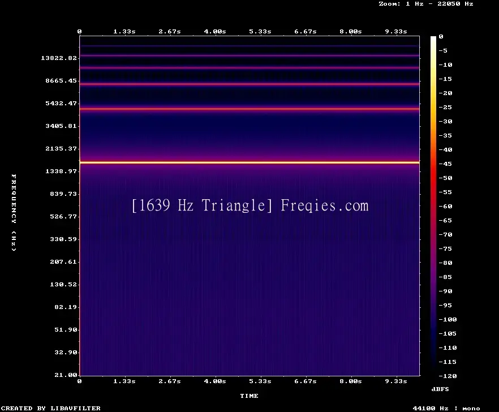499x412 pixels.
Task: Select 1.33s on the top time axis
Action: tap(124, 31)
